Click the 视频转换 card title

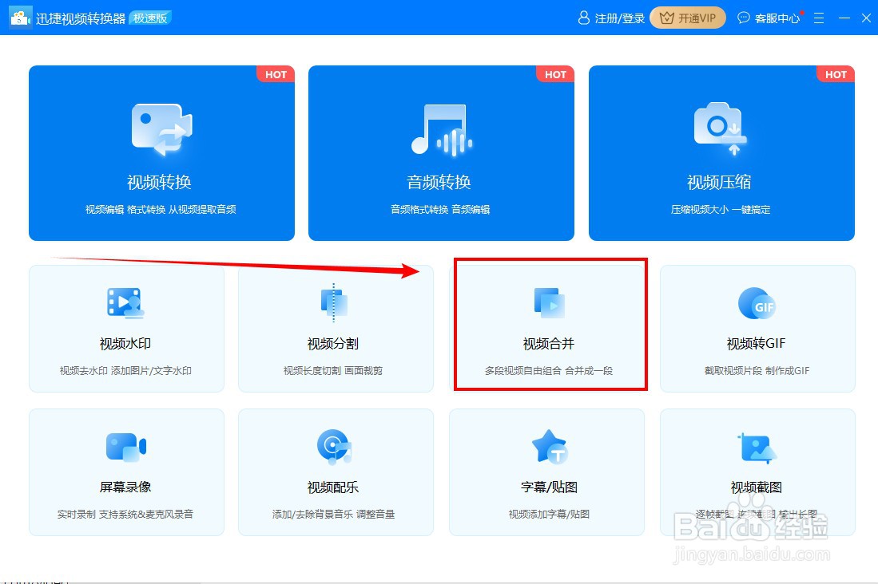tap(160, 182)
